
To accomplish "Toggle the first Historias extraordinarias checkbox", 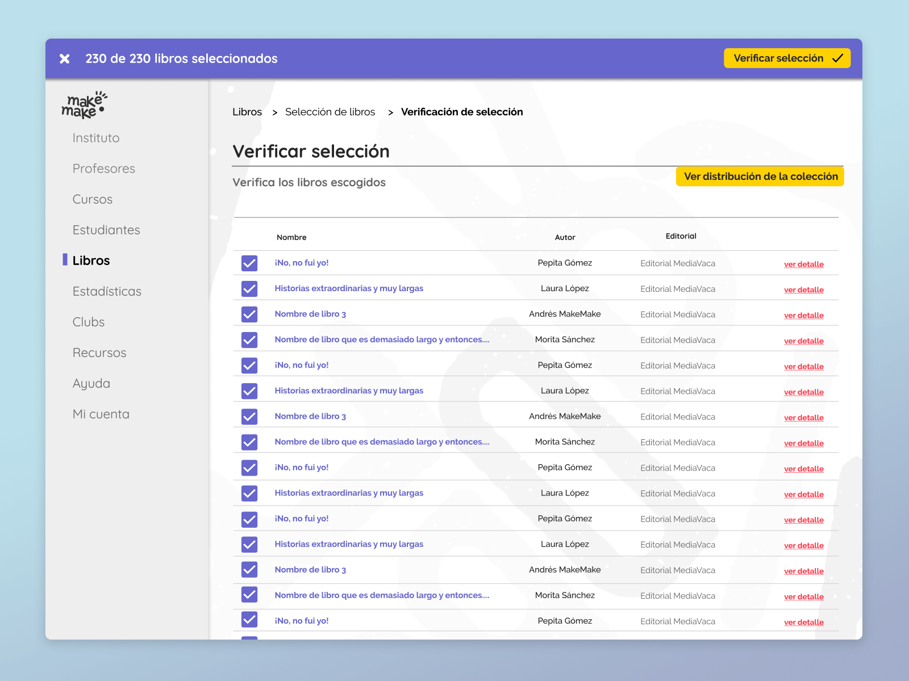I will tap(249, 289).
